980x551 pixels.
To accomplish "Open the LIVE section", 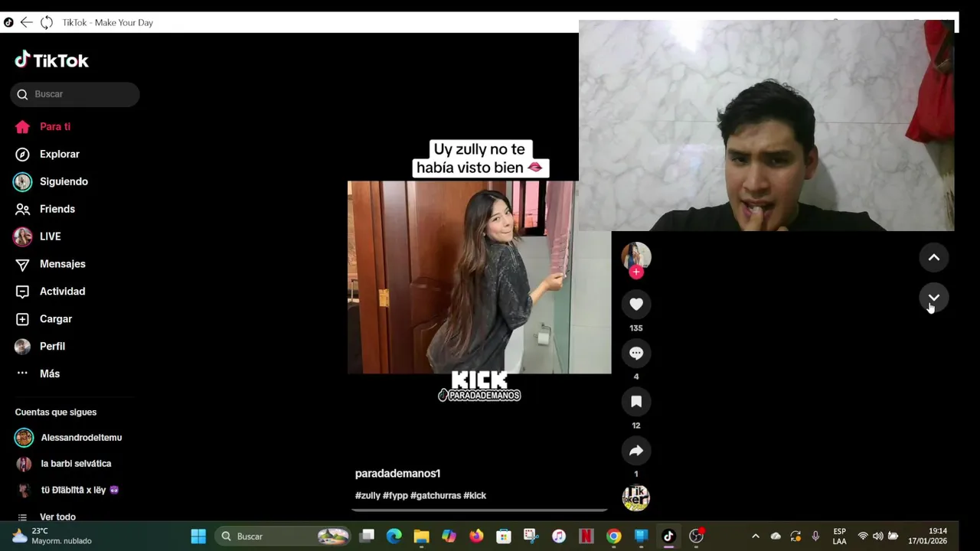I will click(50, 237).
